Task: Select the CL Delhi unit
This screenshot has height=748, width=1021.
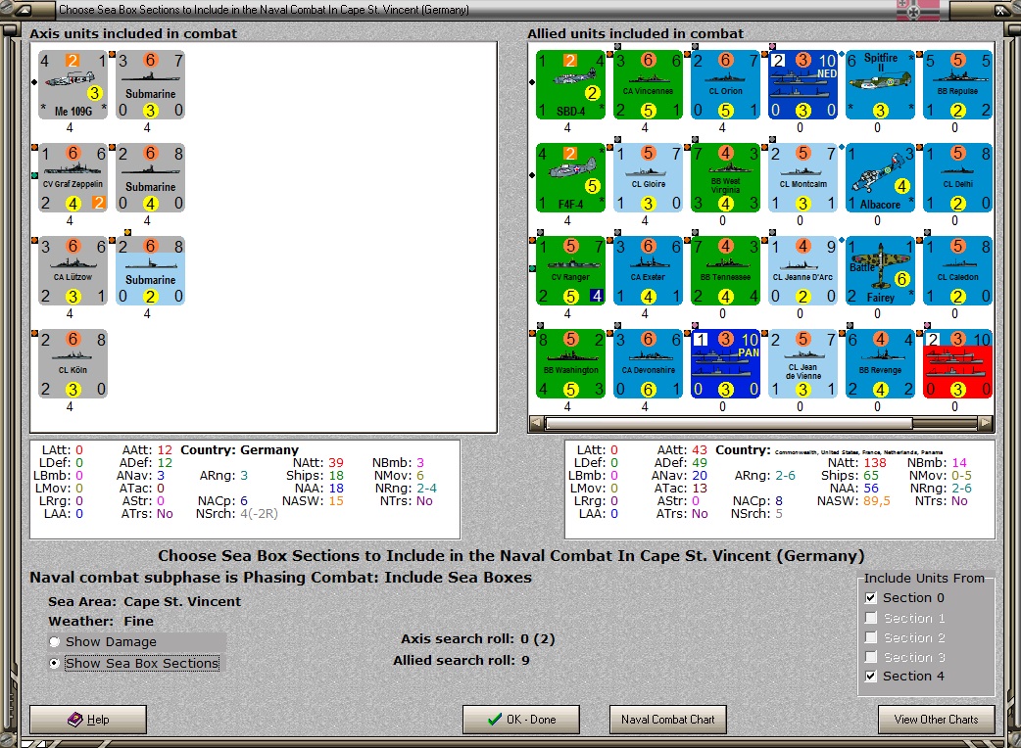Action: (x=957, y=178)
